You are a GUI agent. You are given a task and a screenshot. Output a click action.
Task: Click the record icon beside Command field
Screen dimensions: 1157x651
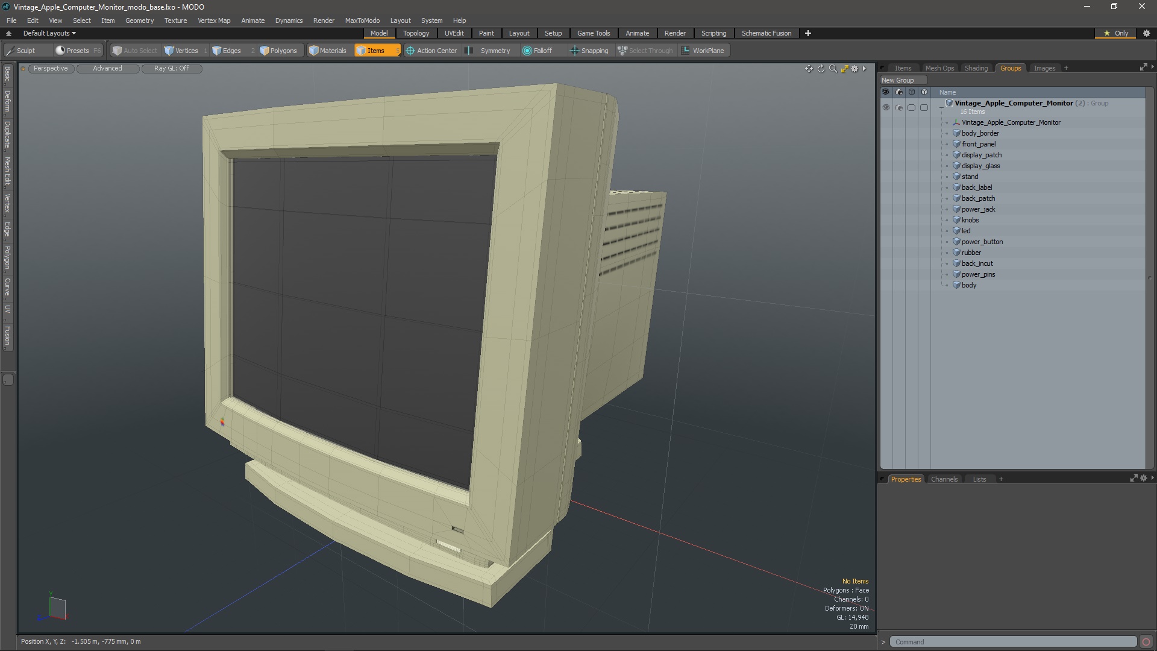[x=1146, y=642]
